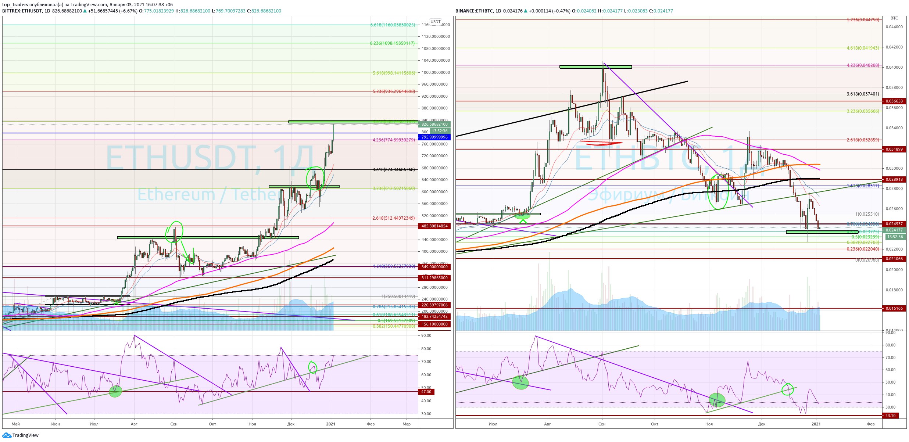Click the 0.236(0.022040) label on the ETHBTC chart
909x442 pixels.
(x=863, y=249)
